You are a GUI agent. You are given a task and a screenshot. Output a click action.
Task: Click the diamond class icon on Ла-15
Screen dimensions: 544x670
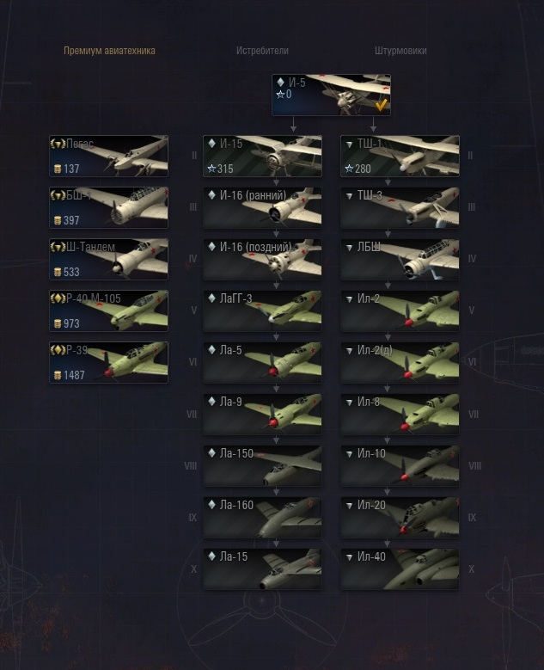(x=211, y=556)
